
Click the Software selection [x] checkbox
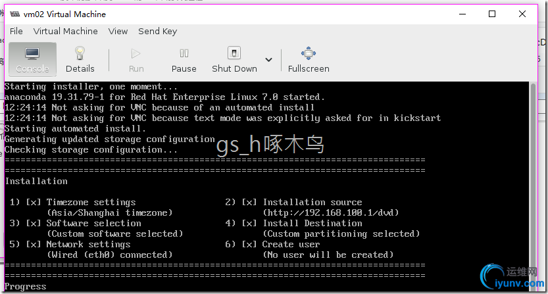[x=34, y=224]
